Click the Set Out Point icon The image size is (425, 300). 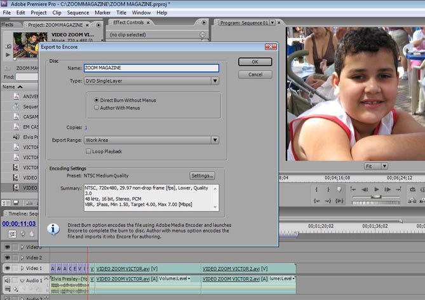click(328, 189)
